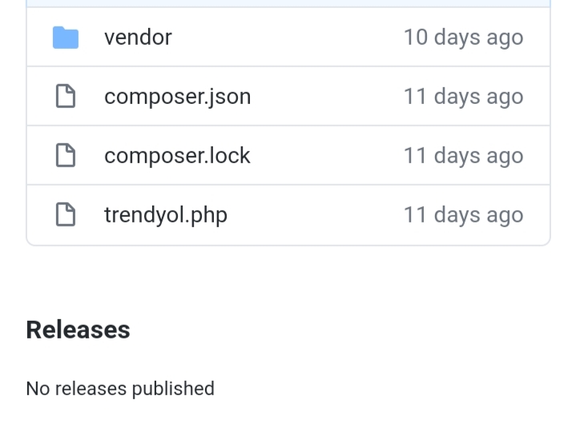The image size is (576, 428).
Task: Open the Releases heading link
Action: click(x=78, y=330)
